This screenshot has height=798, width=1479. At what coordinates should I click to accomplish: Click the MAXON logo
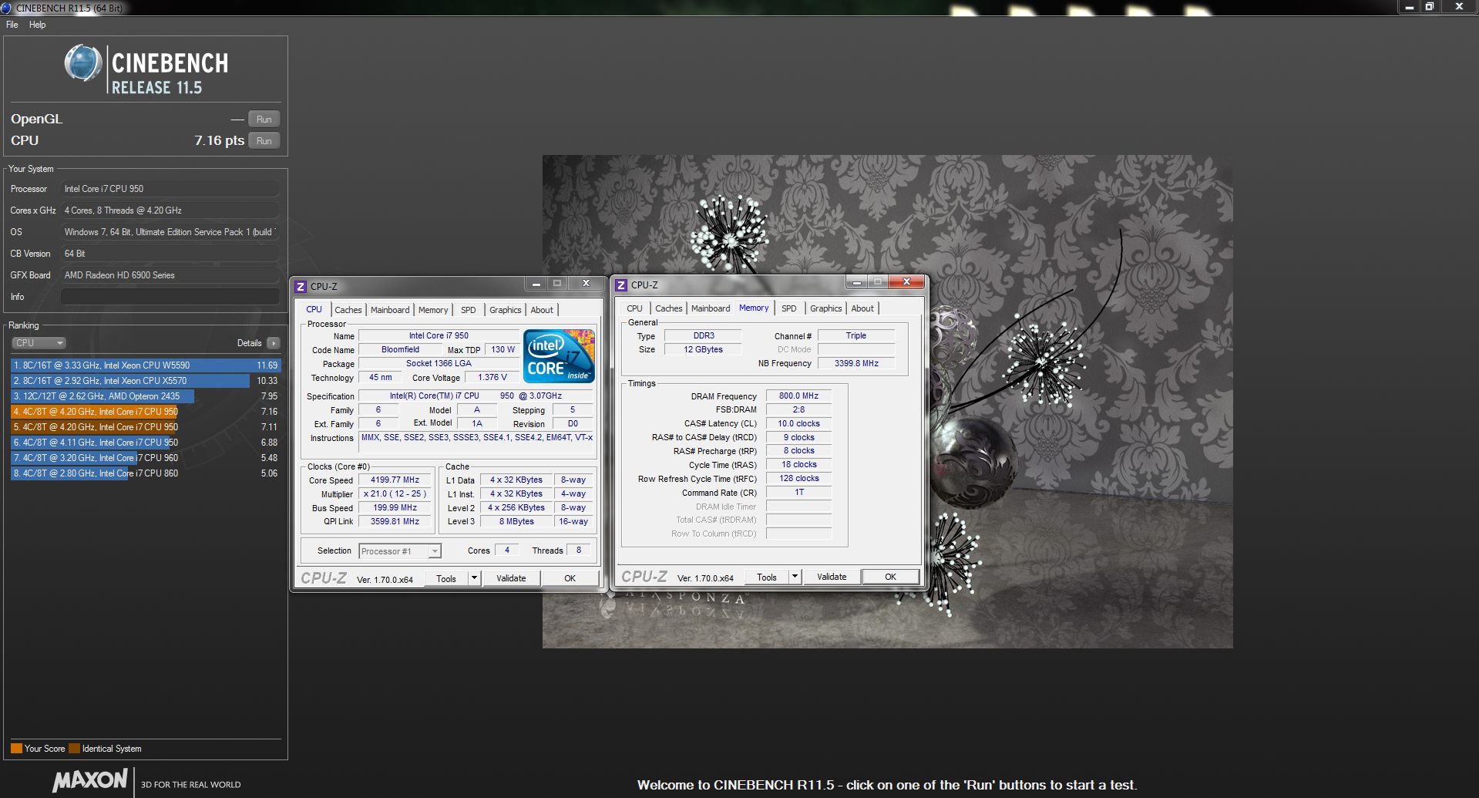[89, 780]
